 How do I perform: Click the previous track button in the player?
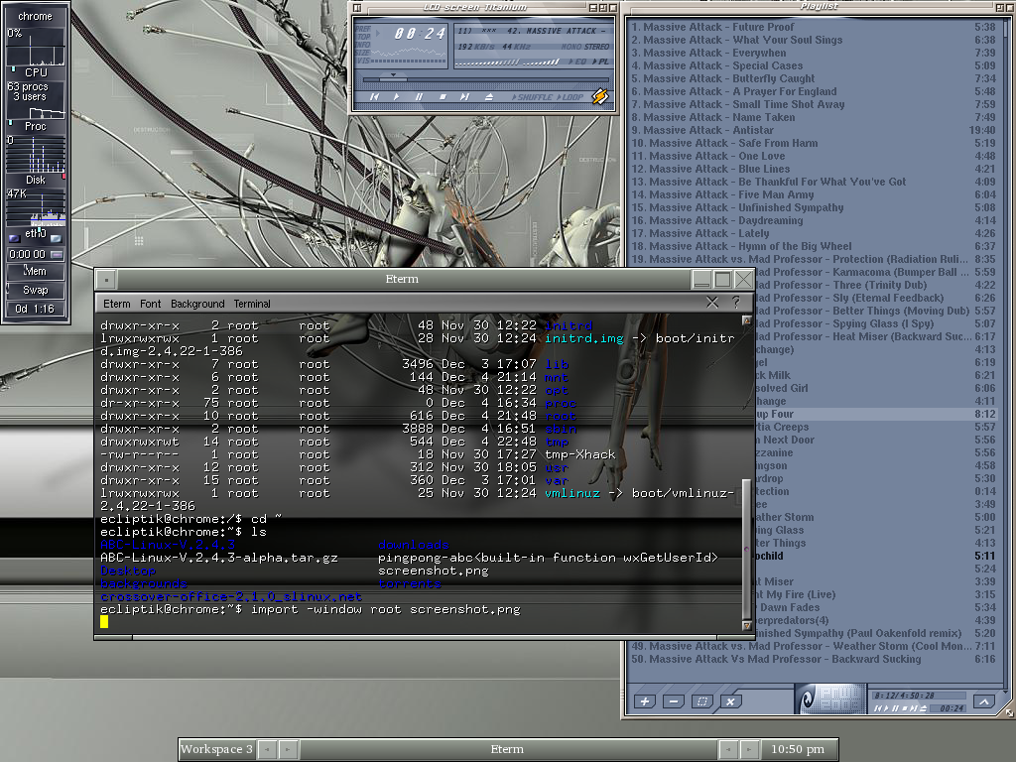pos(374,97)
